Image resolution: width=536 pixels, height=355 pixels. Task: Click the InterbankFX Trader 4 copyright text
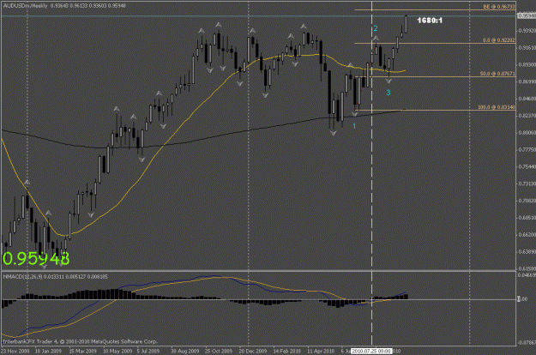coord(80,341)
